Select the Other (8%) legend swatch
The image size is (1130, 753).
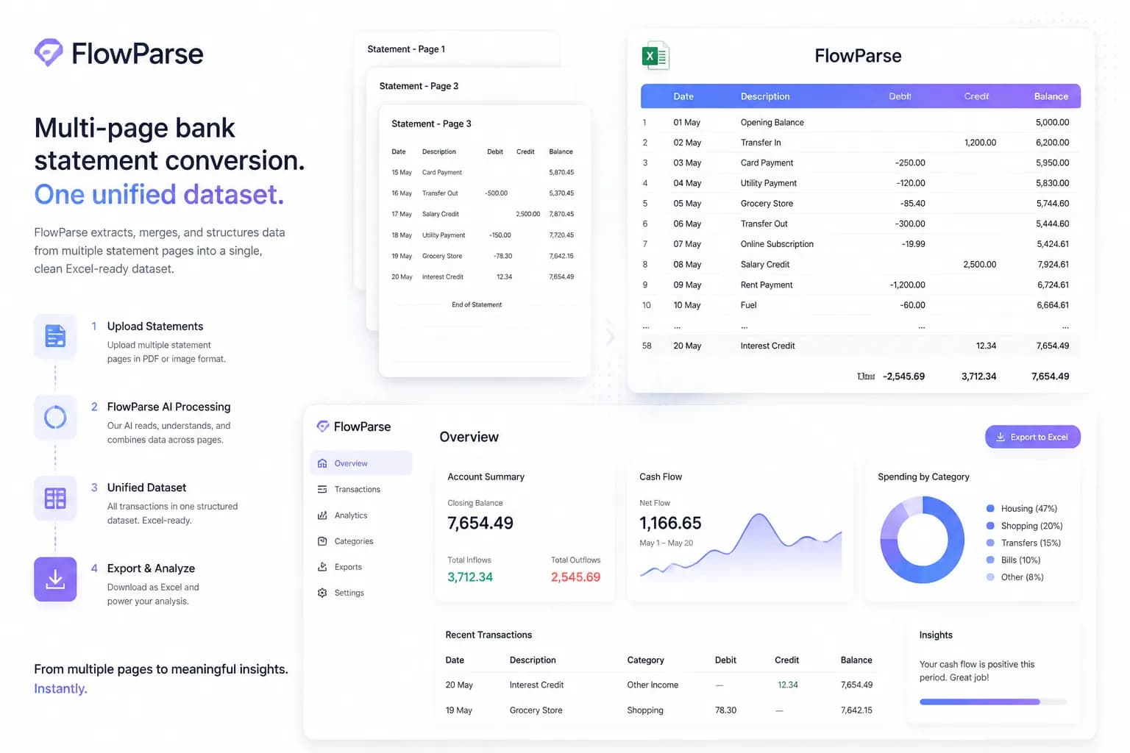[990, 577]
